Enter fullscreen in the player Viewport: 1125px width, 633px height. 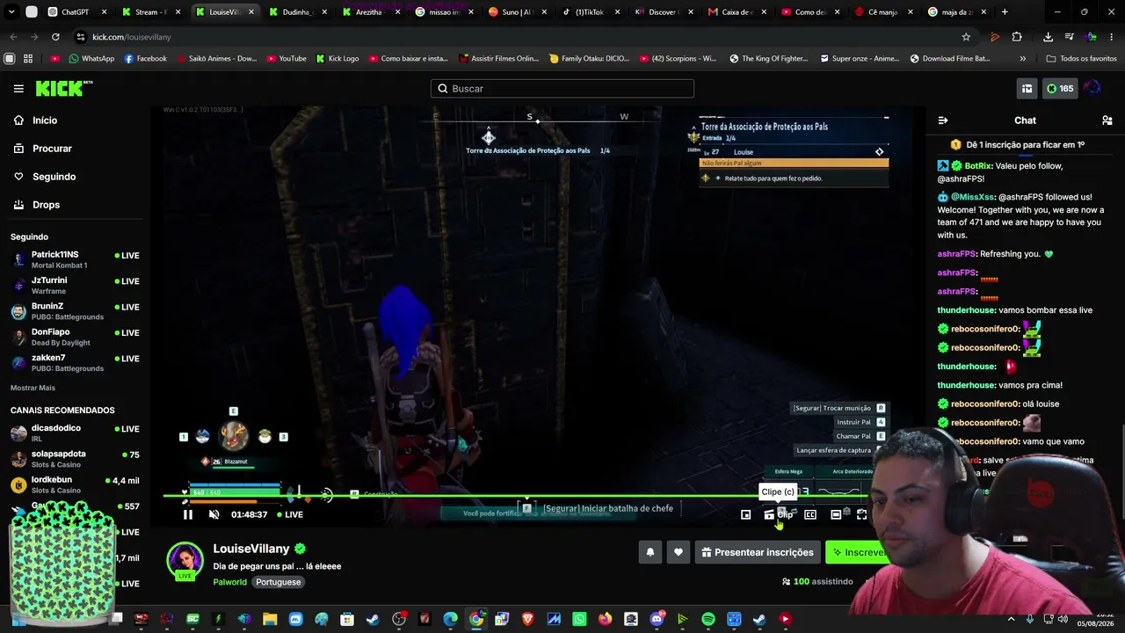click(x=861, y=514)
